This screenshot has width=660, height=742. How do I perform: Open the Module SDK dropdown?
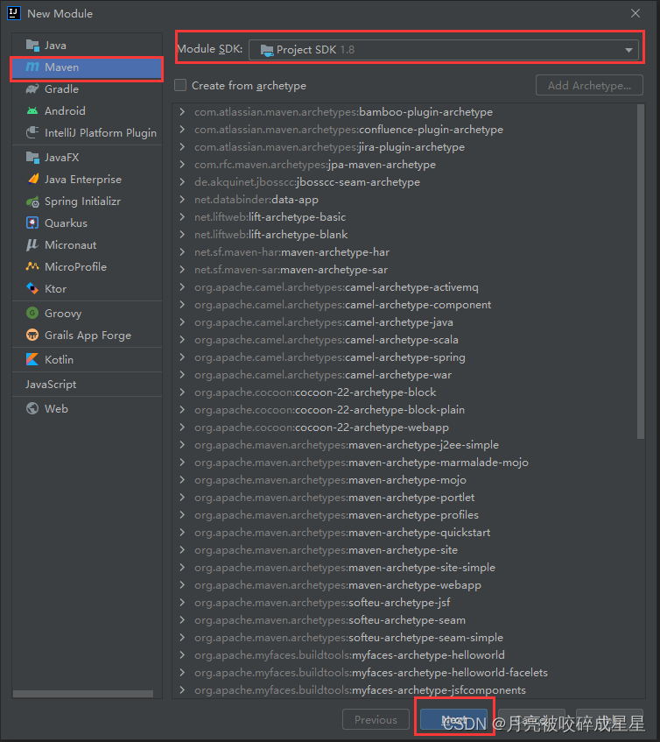[x=444, y=50]
